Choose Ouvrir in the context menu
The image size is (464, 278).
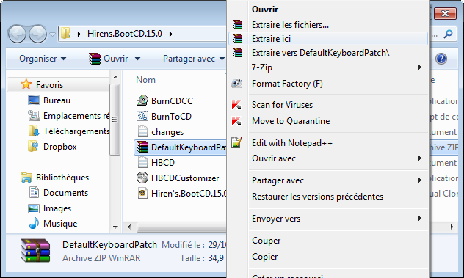pyautogui.click(x=328, y=10)
